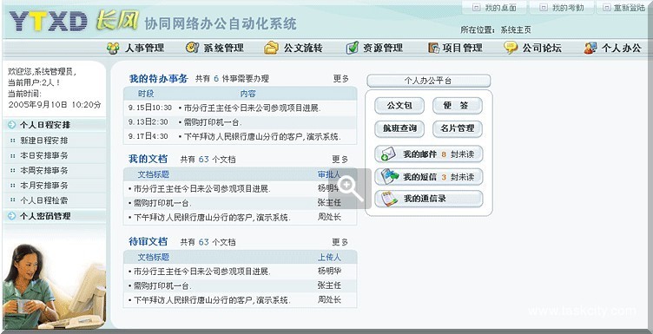Open 本月安排事务 in the sidebar
This screenshot has width=653, height=334.
[x=44, y=186]
